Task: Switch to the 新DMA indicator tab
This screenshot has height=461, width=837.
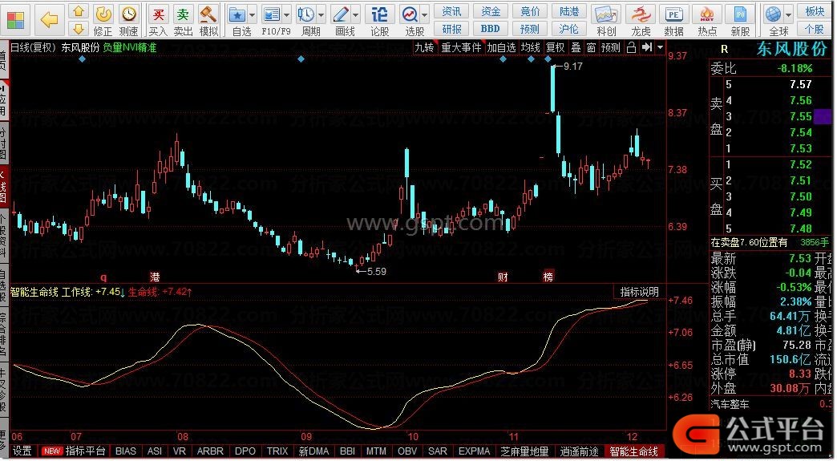Action: tap(314, 451)
